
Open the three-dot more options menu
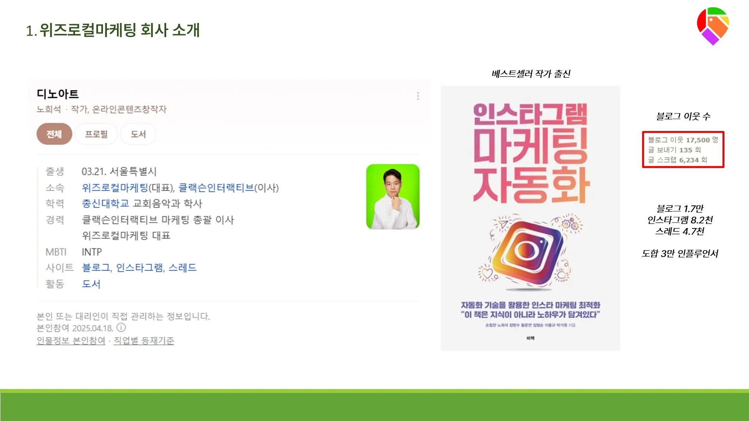pyautogui.click(x=418, y=96)
